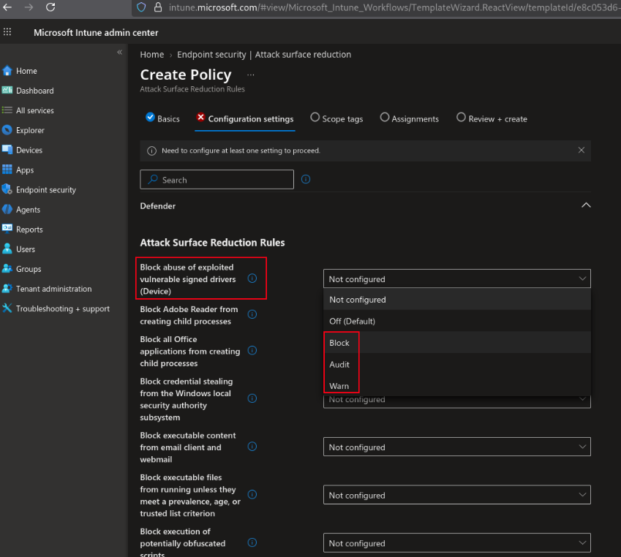
Task: Dismiss the configure setting notification
Action: click(x=581, y=150)
